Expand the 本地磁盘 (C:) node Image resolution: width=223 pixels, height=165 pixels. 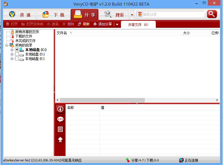pyautogui.click(x=12, y=50)
